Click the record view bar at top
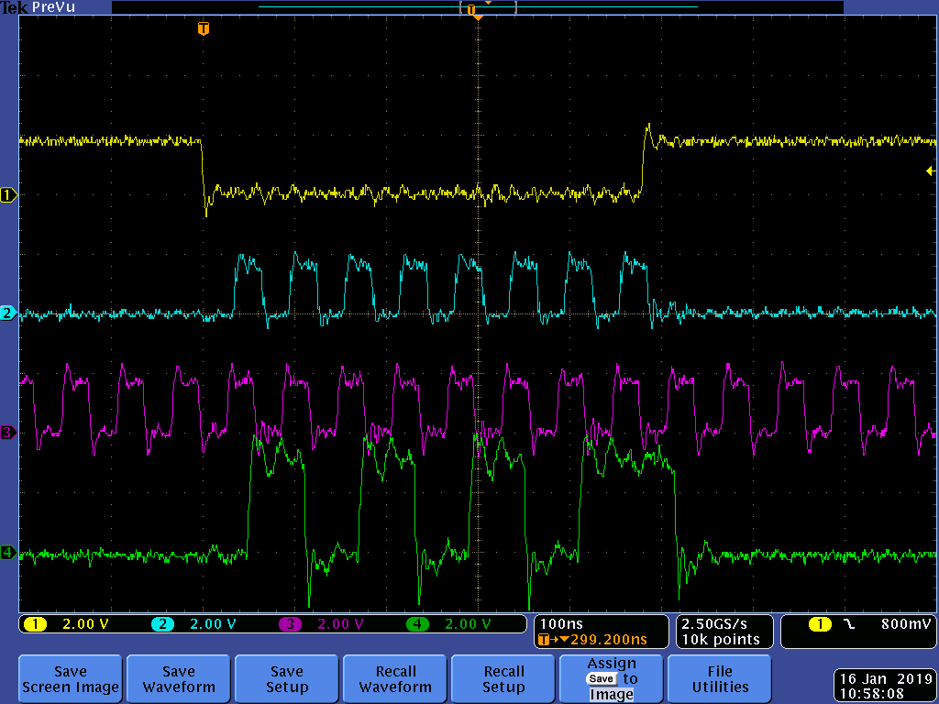 478,7
